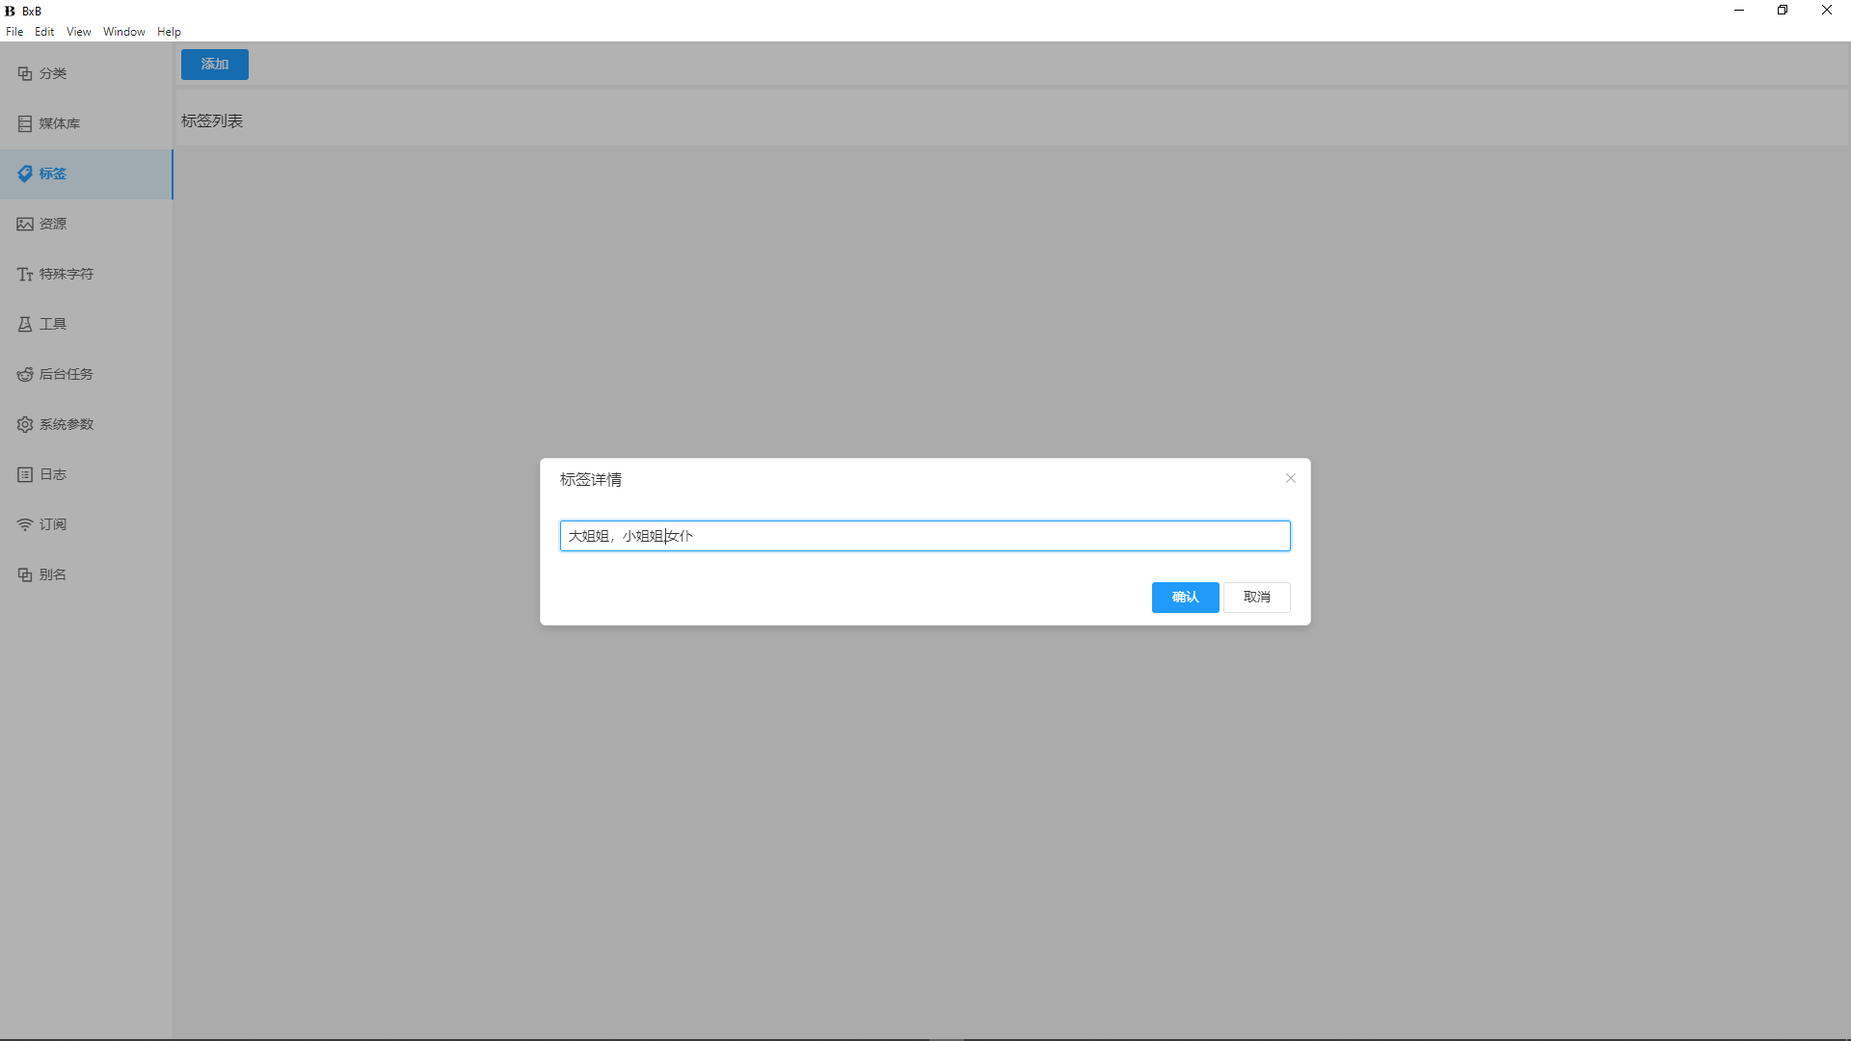
Task: Open 资源 resources picture icon
Action: 25,224
